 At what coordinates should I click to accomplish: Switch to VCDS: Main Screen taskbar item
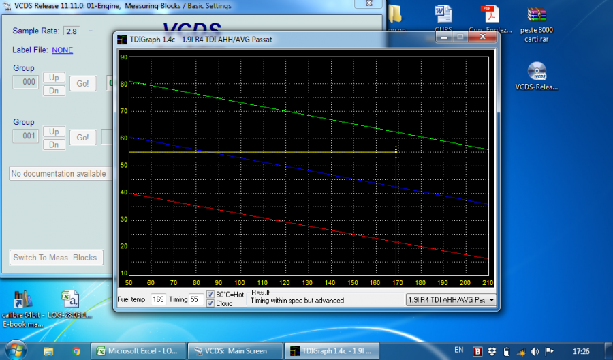tap(233, 351)
